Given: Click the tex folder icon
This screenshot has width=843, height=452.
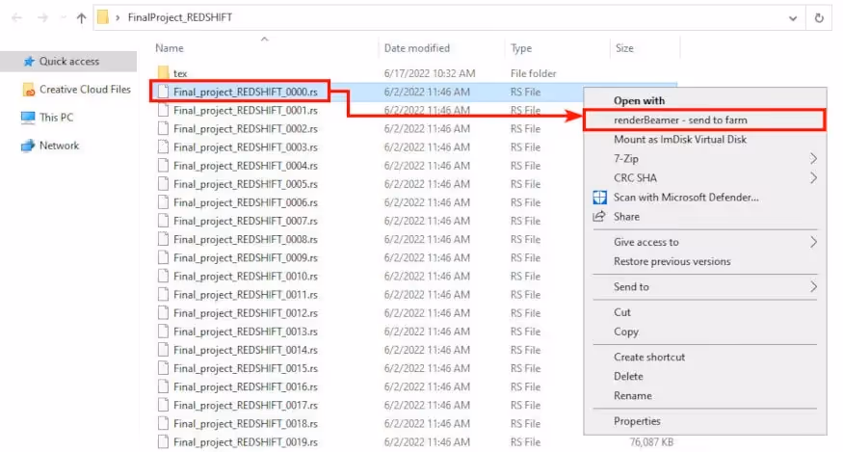Looking at the screenshot, I should [x=164, y=72].
